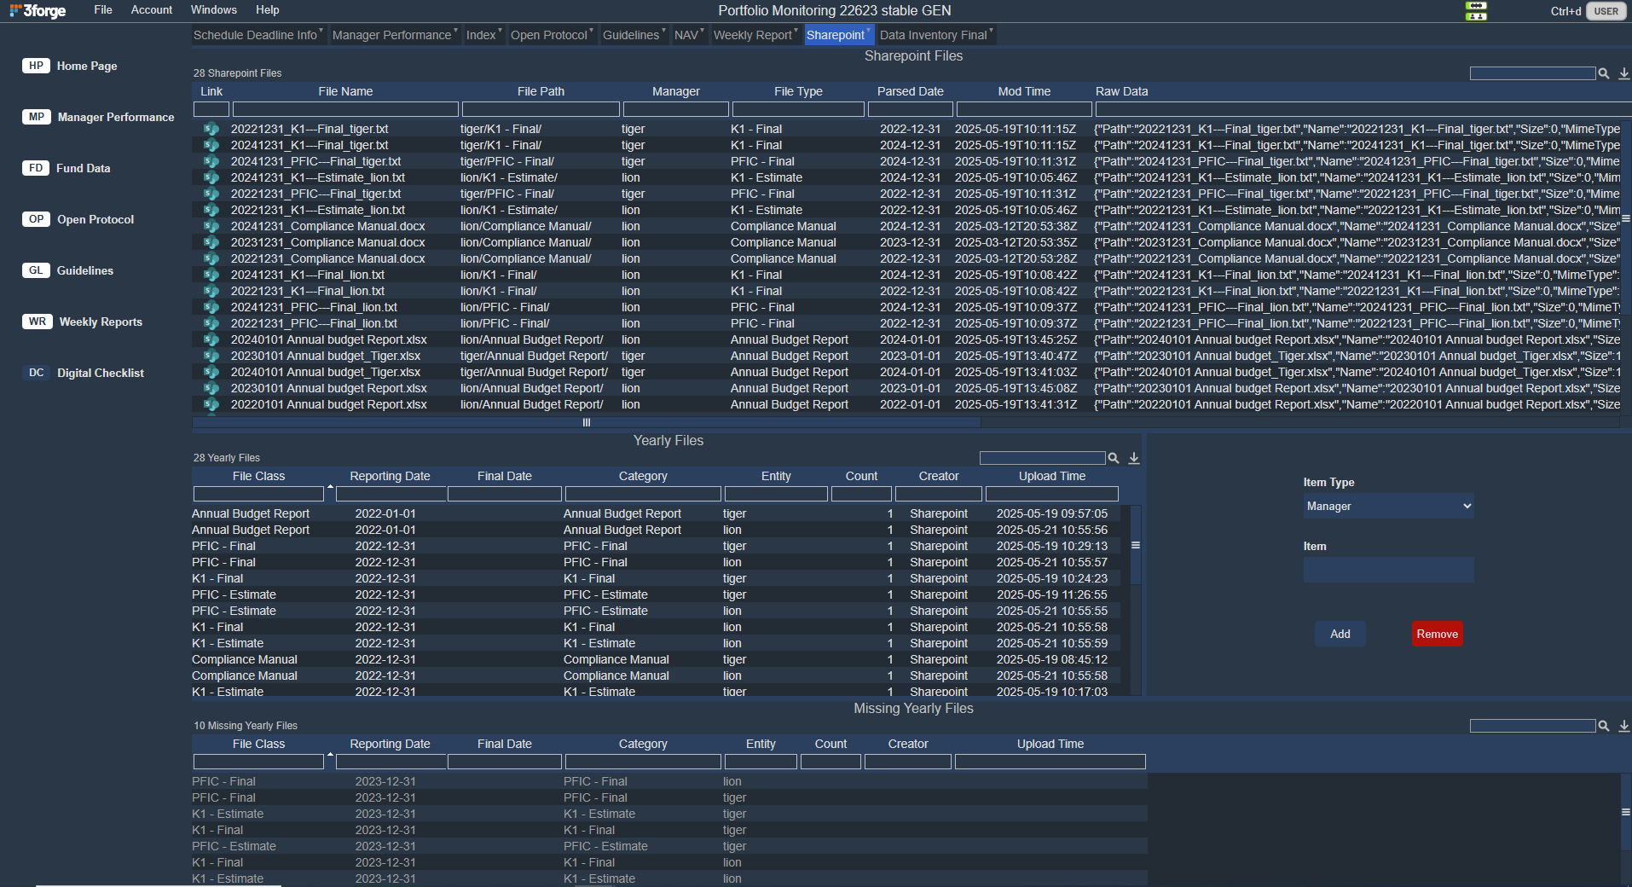Click the Sharepoint Files horizontal scrollbar thumb
Screen dimensions: 1632x887
coord(586,422)
